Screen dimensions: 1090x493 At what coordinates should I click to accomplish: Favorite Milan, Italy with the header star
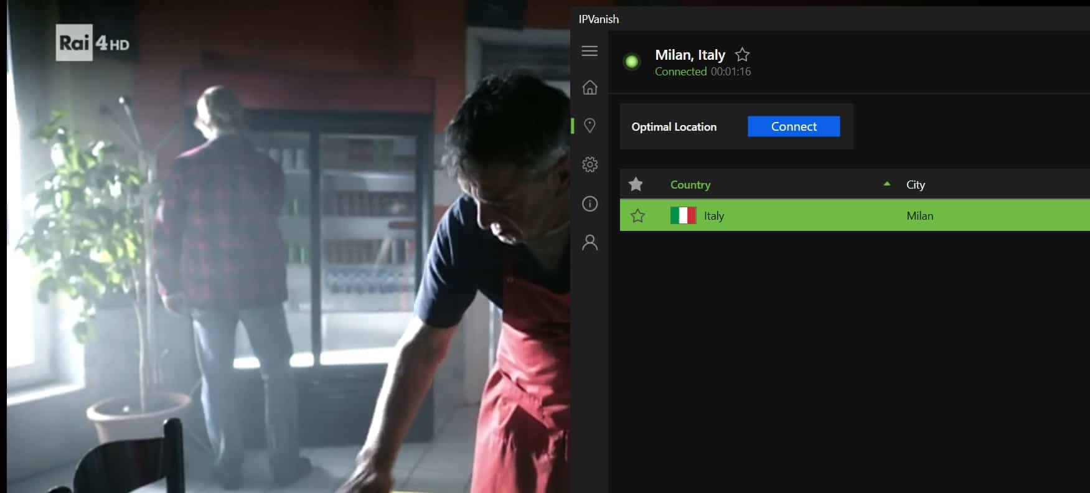click(x=742, y=54)
